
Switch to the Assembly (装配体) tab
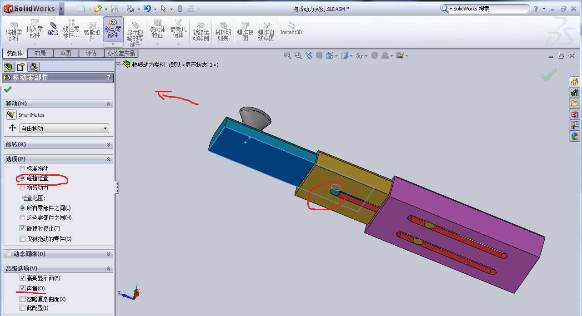15,53
